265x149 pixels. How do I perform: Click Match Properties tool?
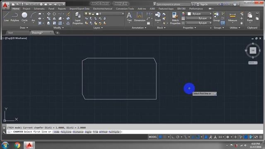[175, 18]
